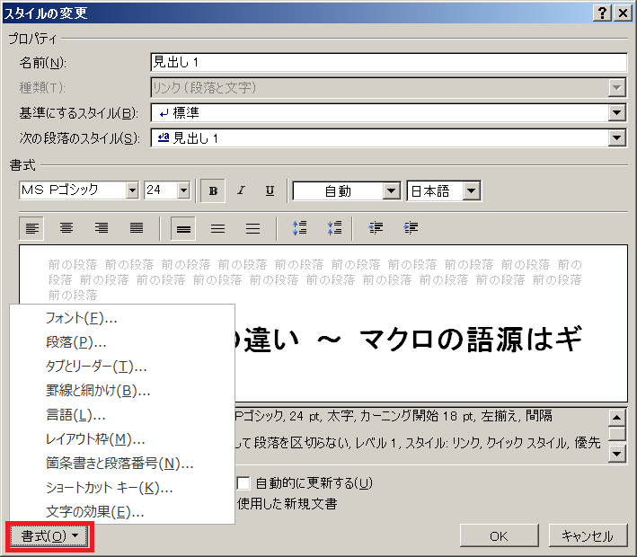The image size is (637, 557).
Task: Click the キャンセル button
Action: [588, 535]
